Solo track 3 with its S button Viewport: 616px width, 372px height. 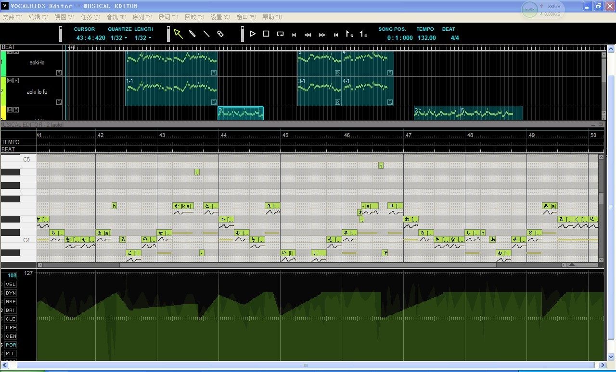[x=16, y=110]
